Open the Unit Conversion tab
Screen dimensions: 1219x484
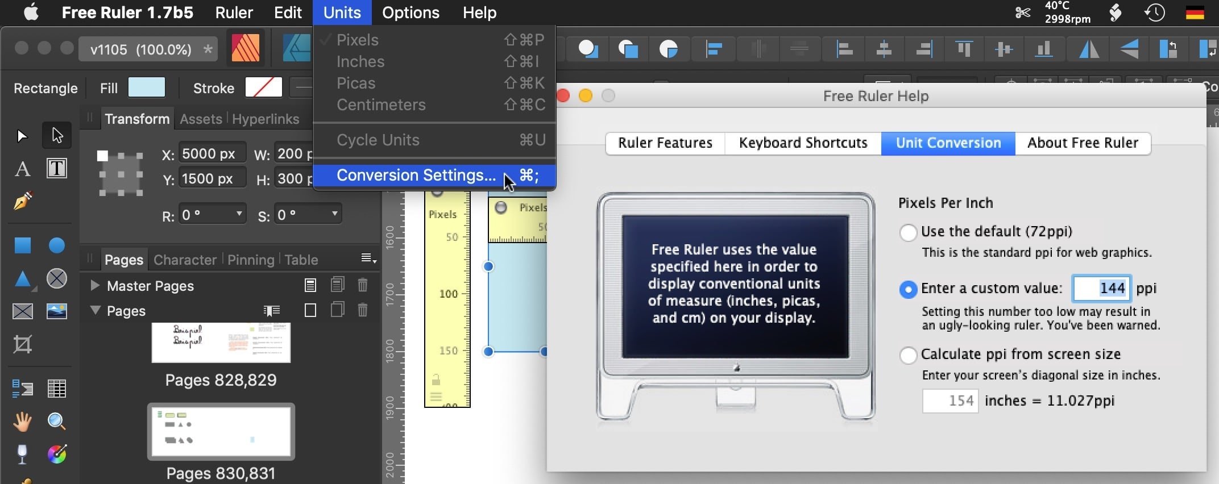[x=948, y=143]
